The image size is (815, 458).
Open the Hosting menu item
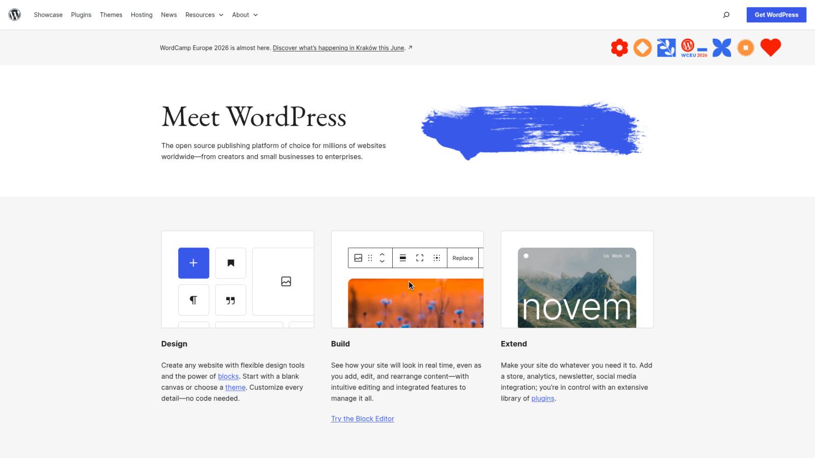142,15
